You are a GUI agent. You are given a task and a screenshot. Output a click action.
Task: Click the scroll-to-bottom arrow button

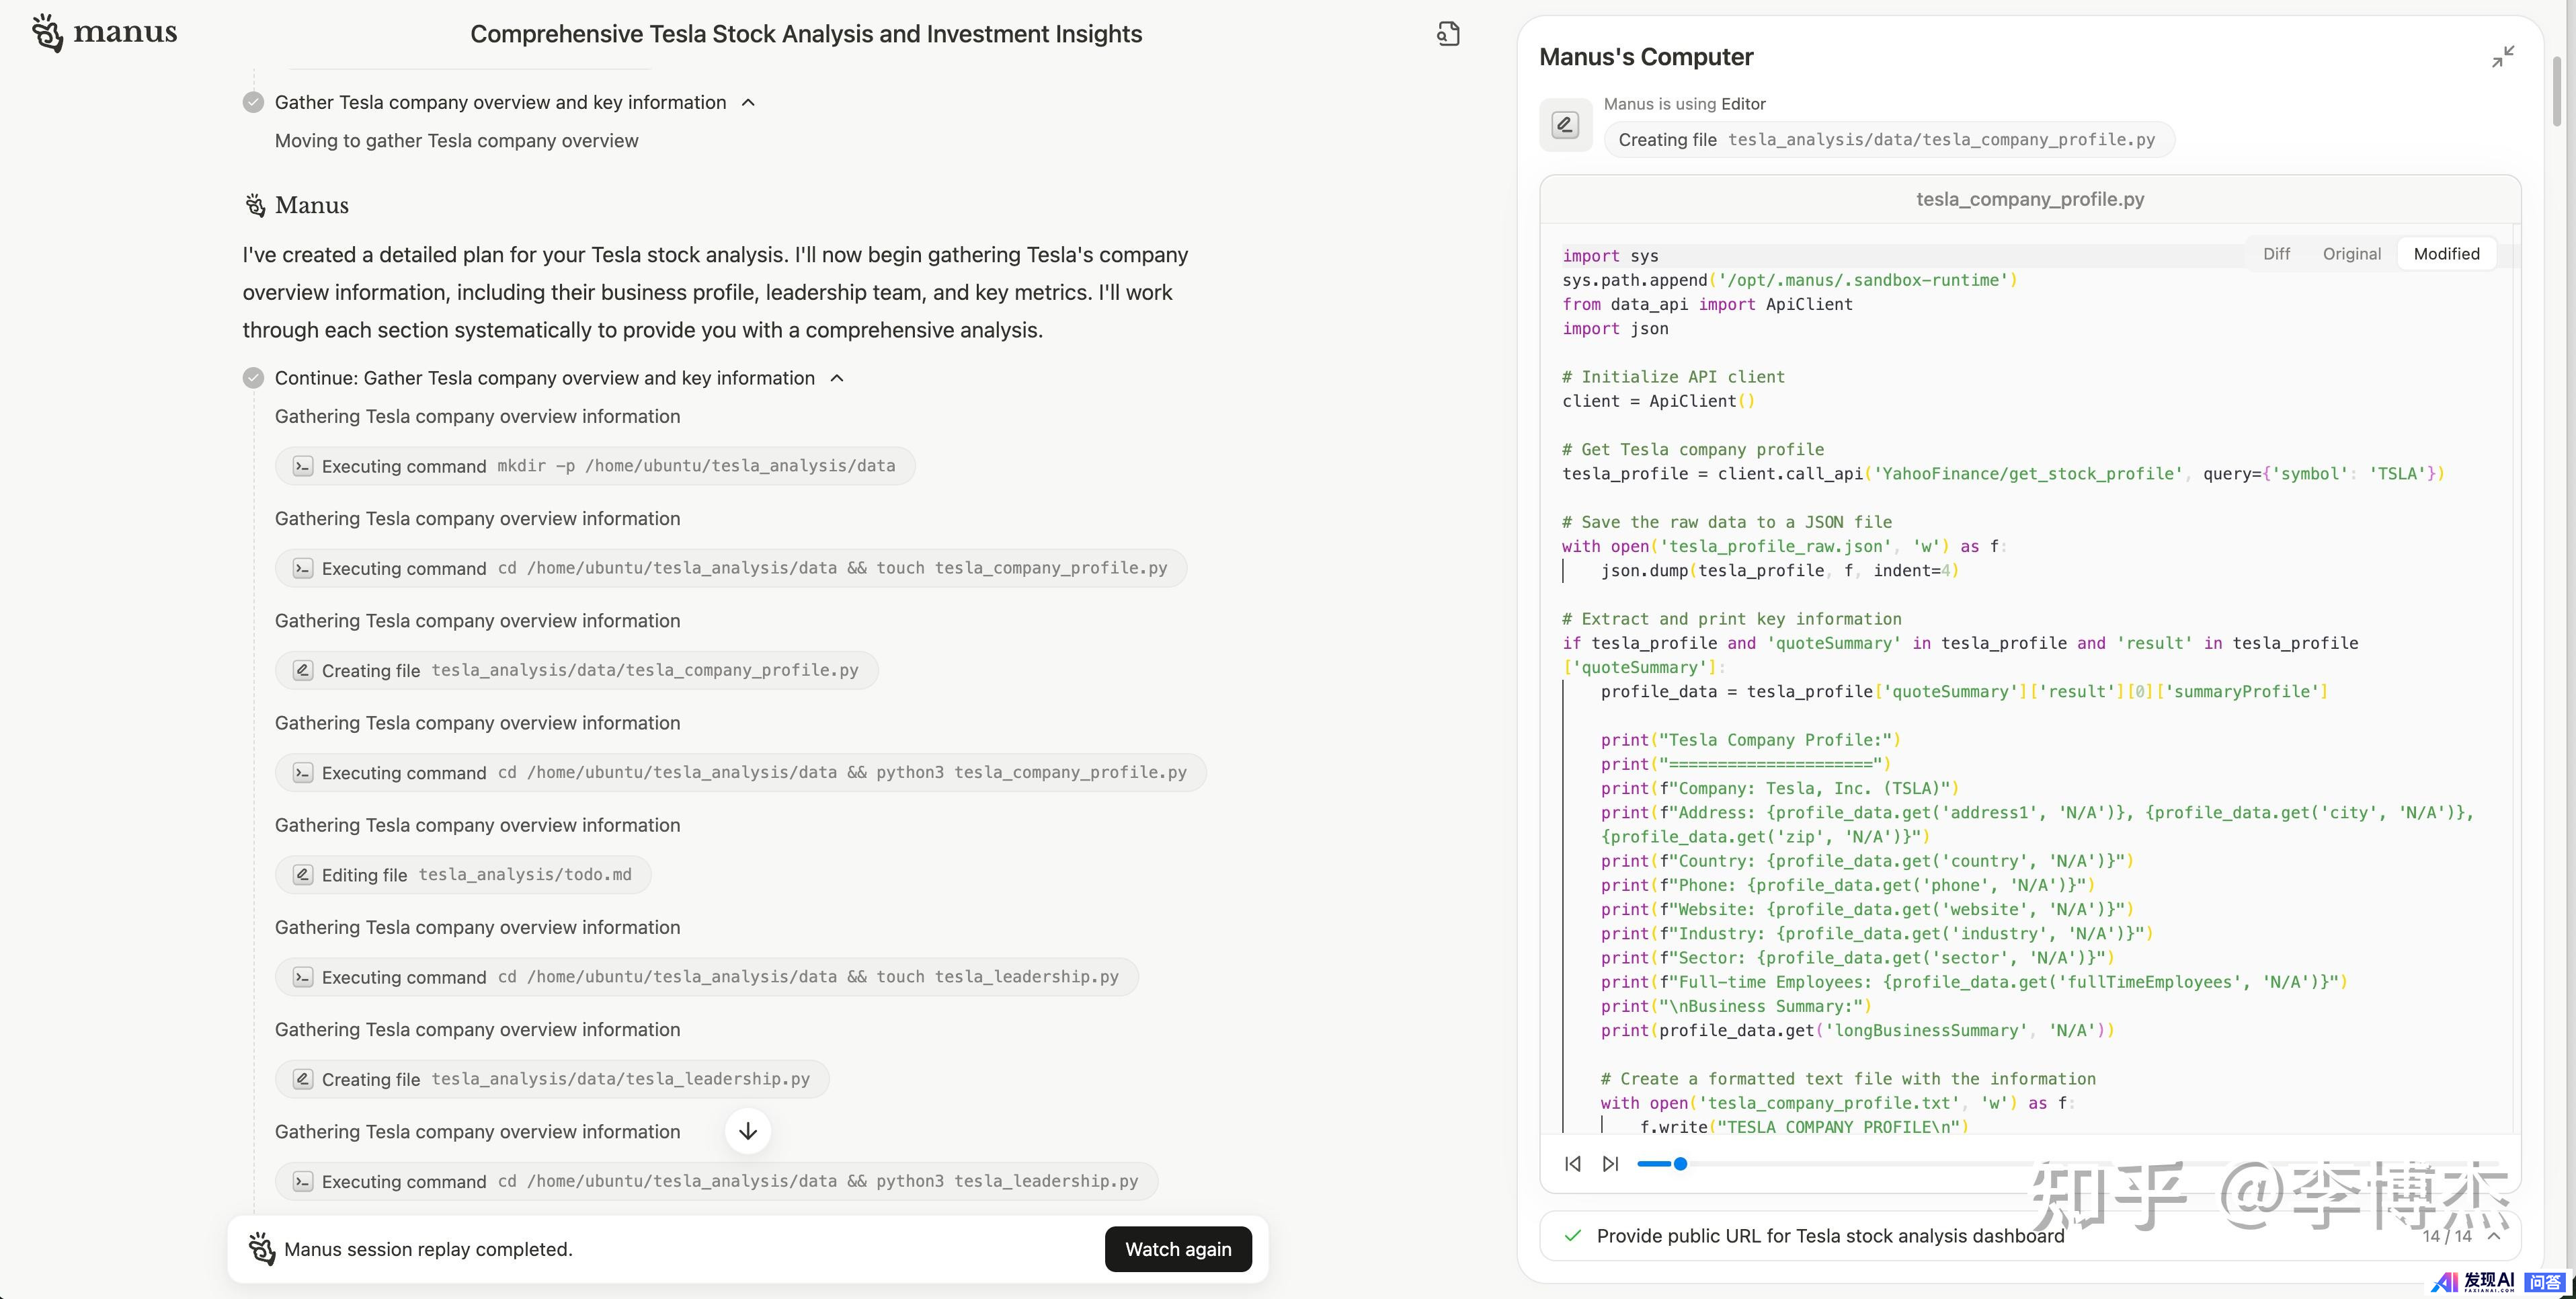click(x=748, y=1131)
